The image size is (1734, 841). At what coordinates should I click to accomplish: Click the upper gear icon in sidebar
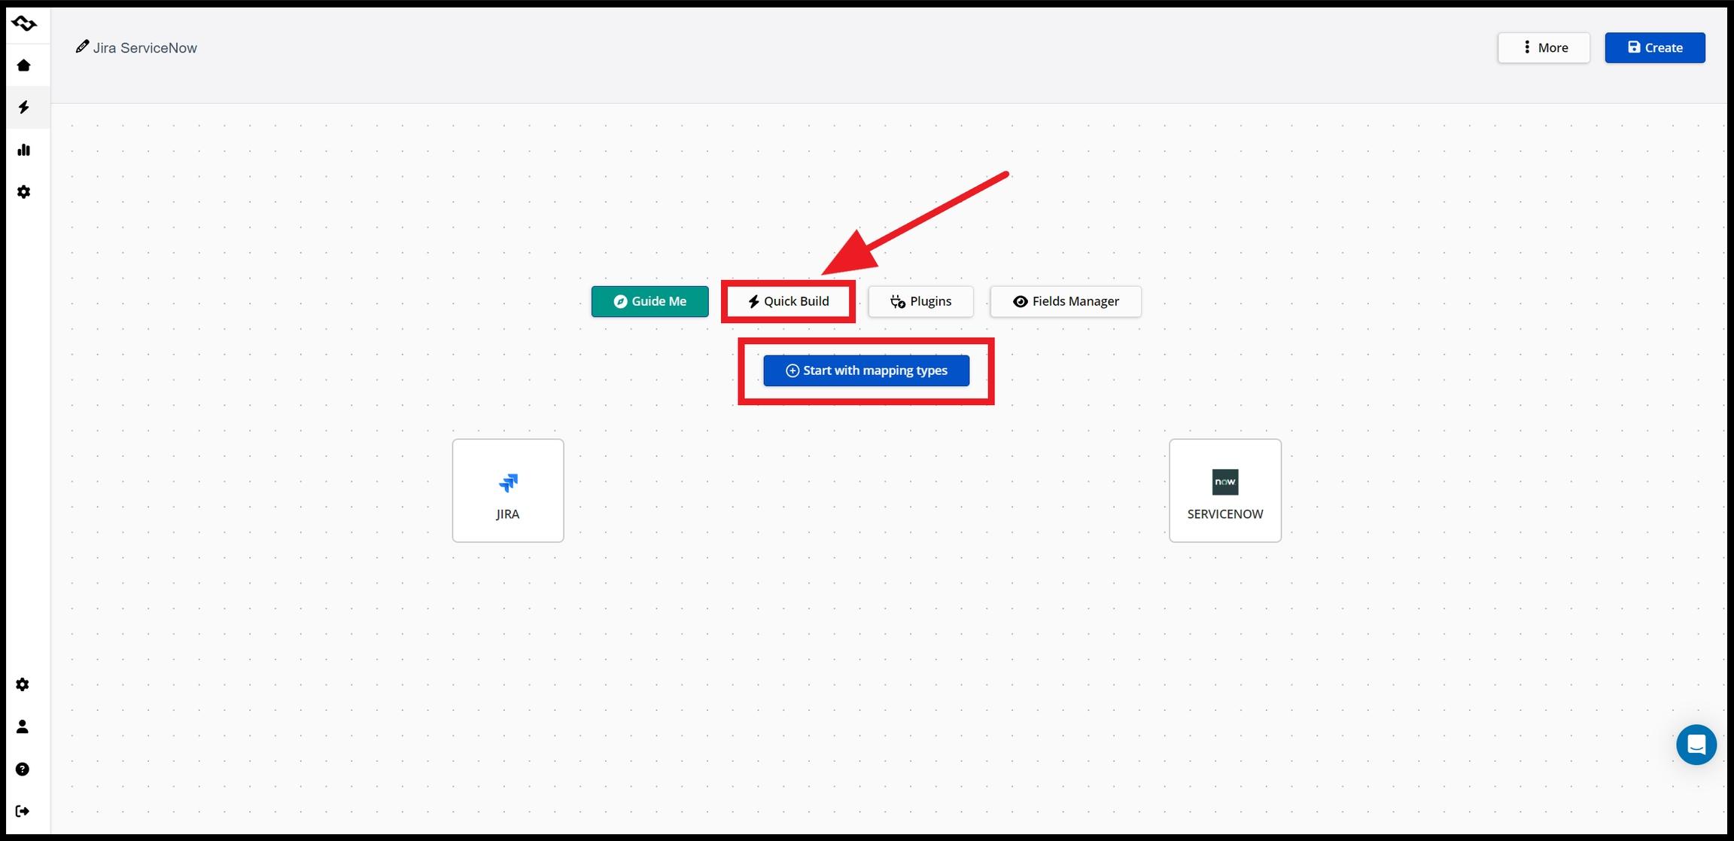24,192
